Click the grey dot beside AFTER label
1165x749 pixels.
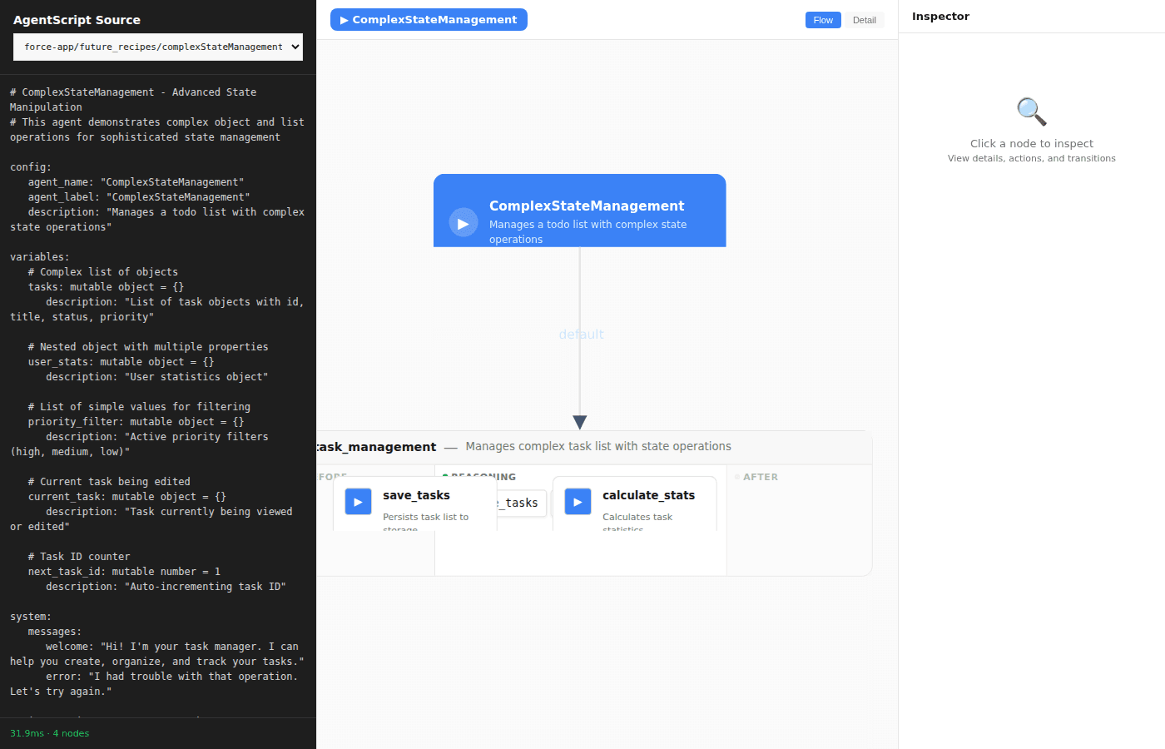click(x=737, y=477)
